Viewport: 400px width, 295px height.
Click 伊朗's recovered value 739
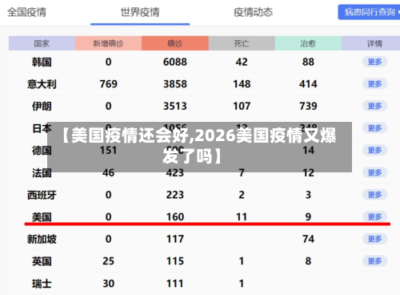[x=308, y=106]
